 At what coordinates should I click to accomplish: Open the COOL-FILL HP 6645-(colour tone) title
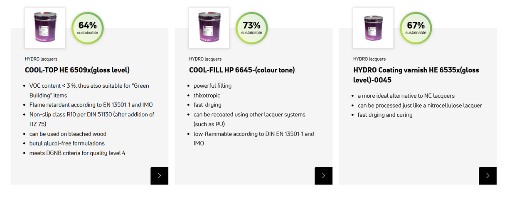tap(242, 70)
